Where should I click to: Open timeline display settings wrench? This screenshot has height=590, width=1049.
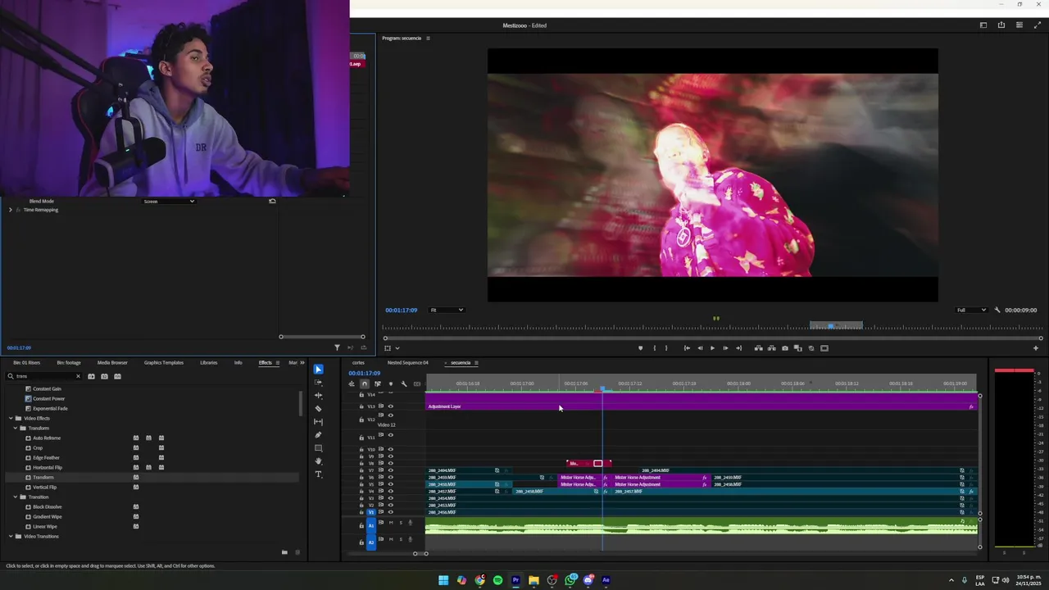404,383
